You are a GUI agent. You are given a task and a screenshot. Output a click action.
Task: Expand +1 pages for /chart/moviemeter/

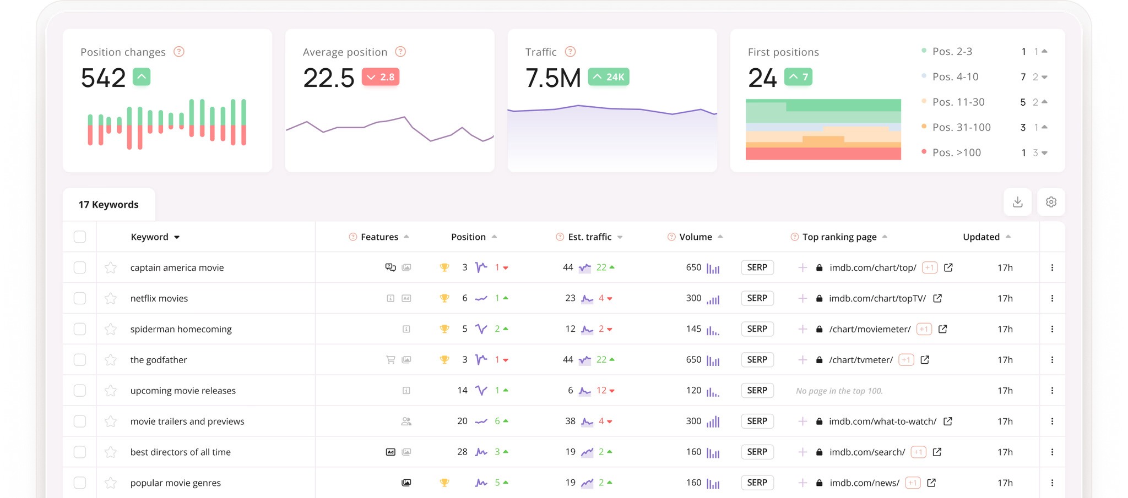click(x=924, y=329)
